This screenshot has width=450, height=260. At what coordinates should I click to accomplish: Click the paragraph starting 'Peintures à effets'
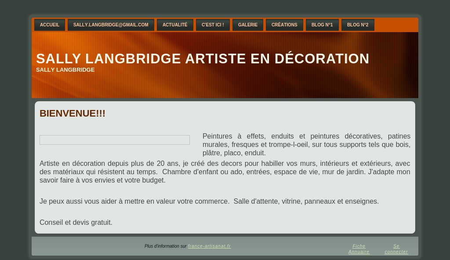[x=306, y=144]
